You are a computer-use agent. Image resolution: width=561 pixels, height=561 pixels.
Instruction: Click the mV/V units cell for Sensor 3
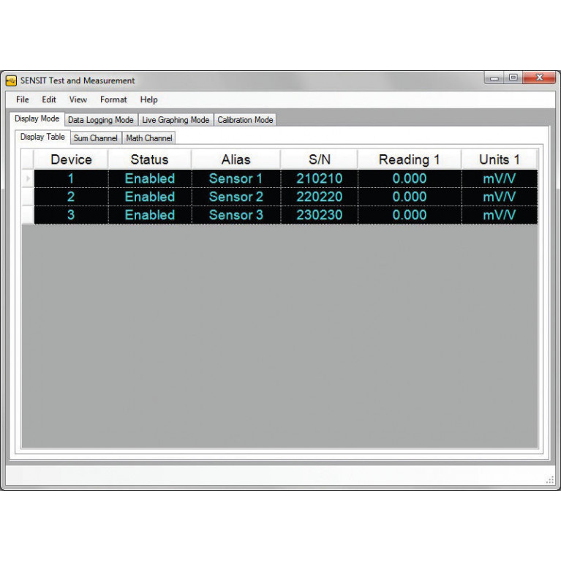[500, 215]
